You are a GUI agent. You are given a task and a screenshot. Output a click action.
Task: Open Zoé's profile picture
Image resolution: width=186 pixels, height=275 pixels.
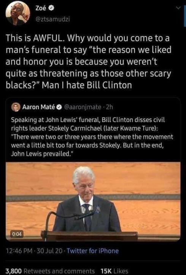coord(18,13)
